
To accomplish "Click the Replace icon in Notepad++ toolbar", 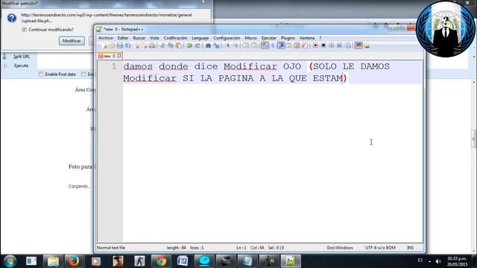I will point(216,45).
